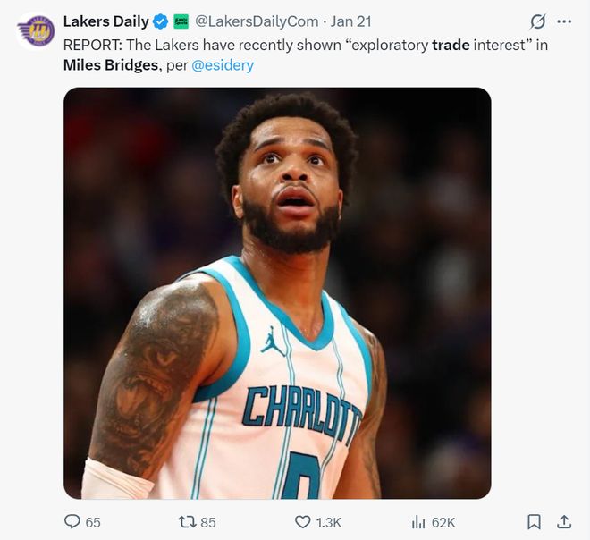590x540 pixels.
Task: Click the 1.3K likes count
Action: click(328, 522)
